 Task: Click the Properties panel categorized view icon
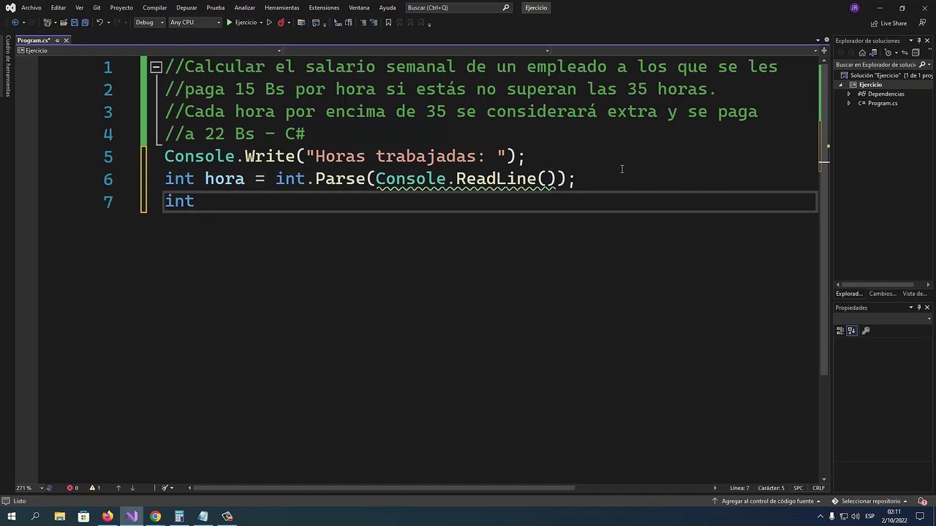coord(840,331)
